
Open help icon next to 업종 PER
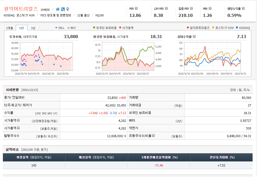[x=191, y=8]
